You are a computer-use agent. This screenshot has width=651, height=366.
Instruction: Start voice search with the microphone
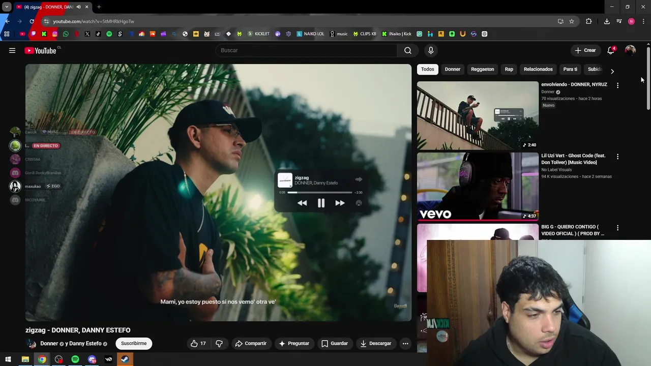[x=431, y=50]
